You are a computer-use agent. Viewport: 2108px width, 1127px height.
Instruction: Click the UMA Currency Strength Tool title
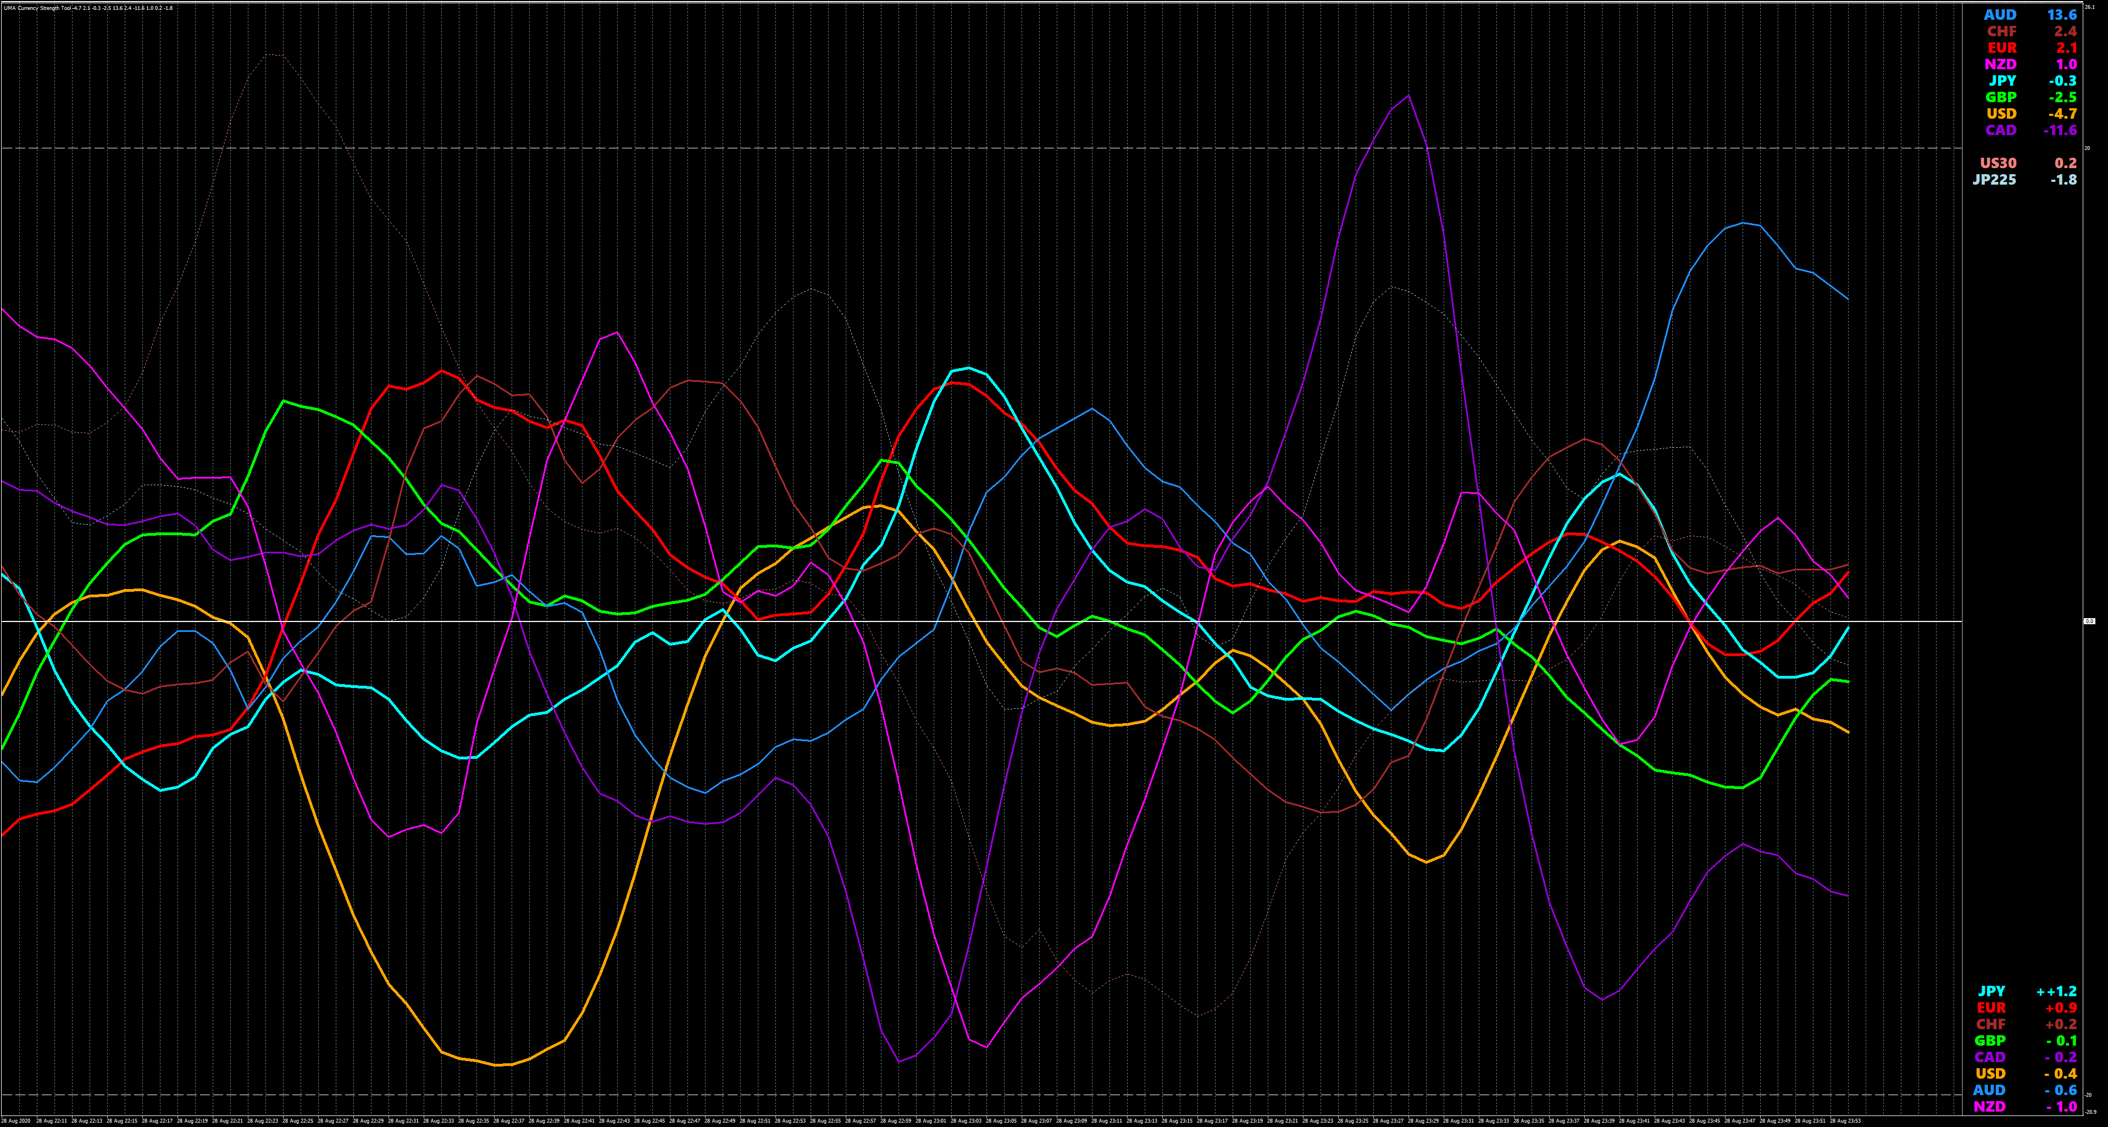[37, 8]
